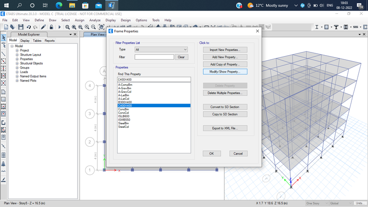Switch to the Tables tab in Model Explorer
Image resolution: width=368 pixels, height=207 pixels.
tap(37, 40)
